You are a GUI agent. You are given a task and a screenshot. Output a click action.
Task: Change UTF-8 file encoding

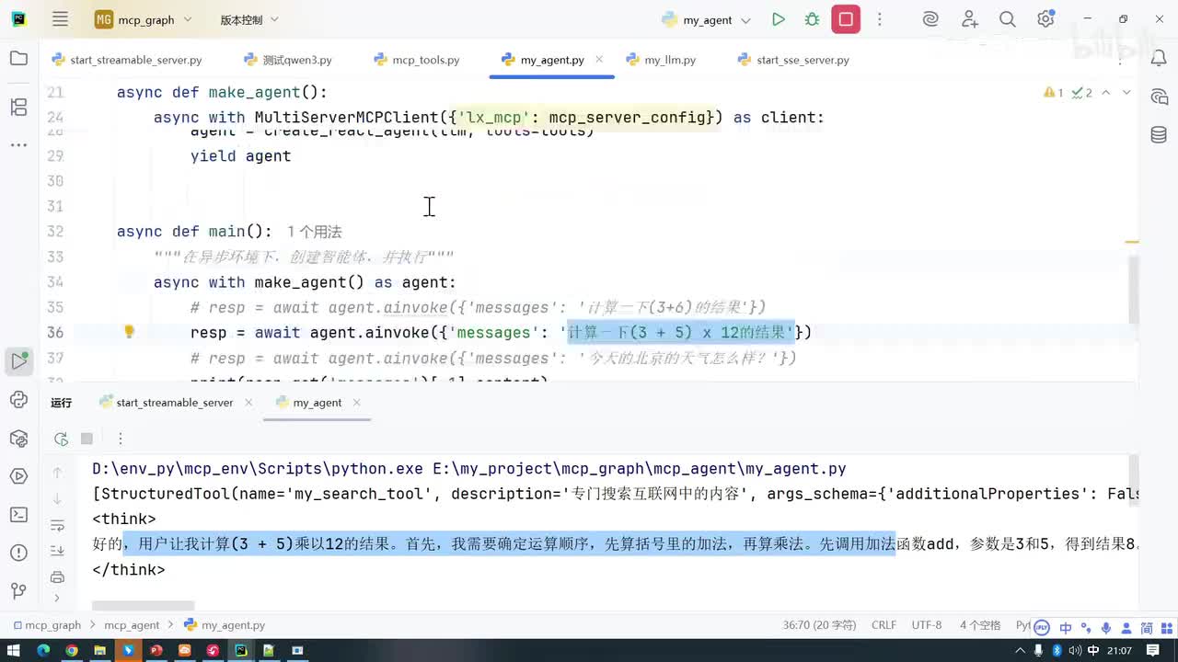927,625
